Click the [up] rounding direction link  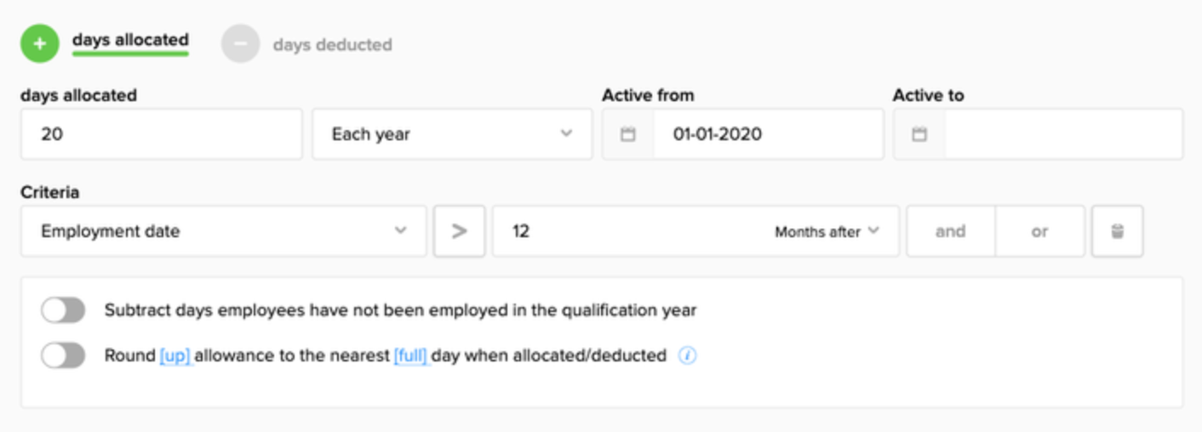175,356
